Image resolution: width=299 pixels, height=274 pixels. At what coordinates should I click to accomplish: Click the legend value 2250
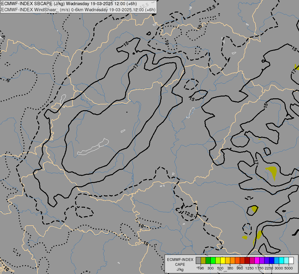(269, 268)
